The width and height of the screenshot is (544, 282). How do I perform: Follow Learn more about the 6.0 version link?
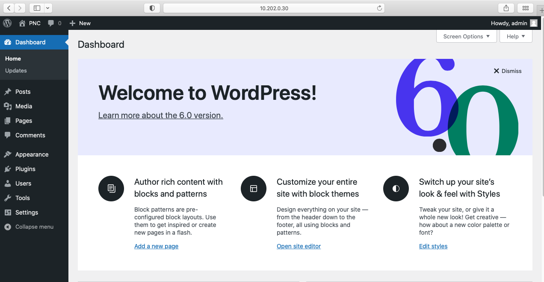[x=161, y=115]
